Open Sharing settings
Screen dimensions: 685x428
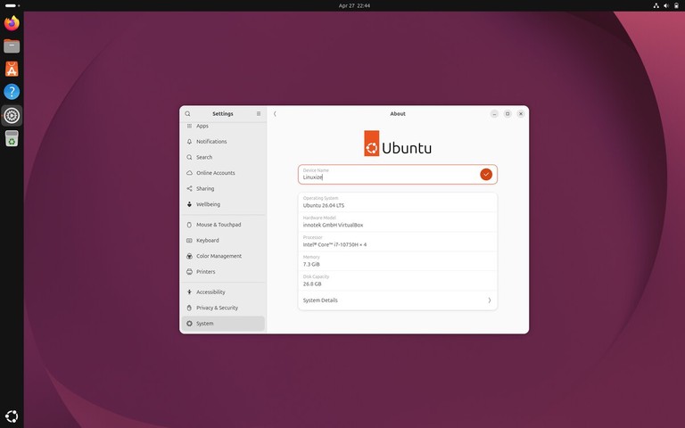click(x=223, y=189)
